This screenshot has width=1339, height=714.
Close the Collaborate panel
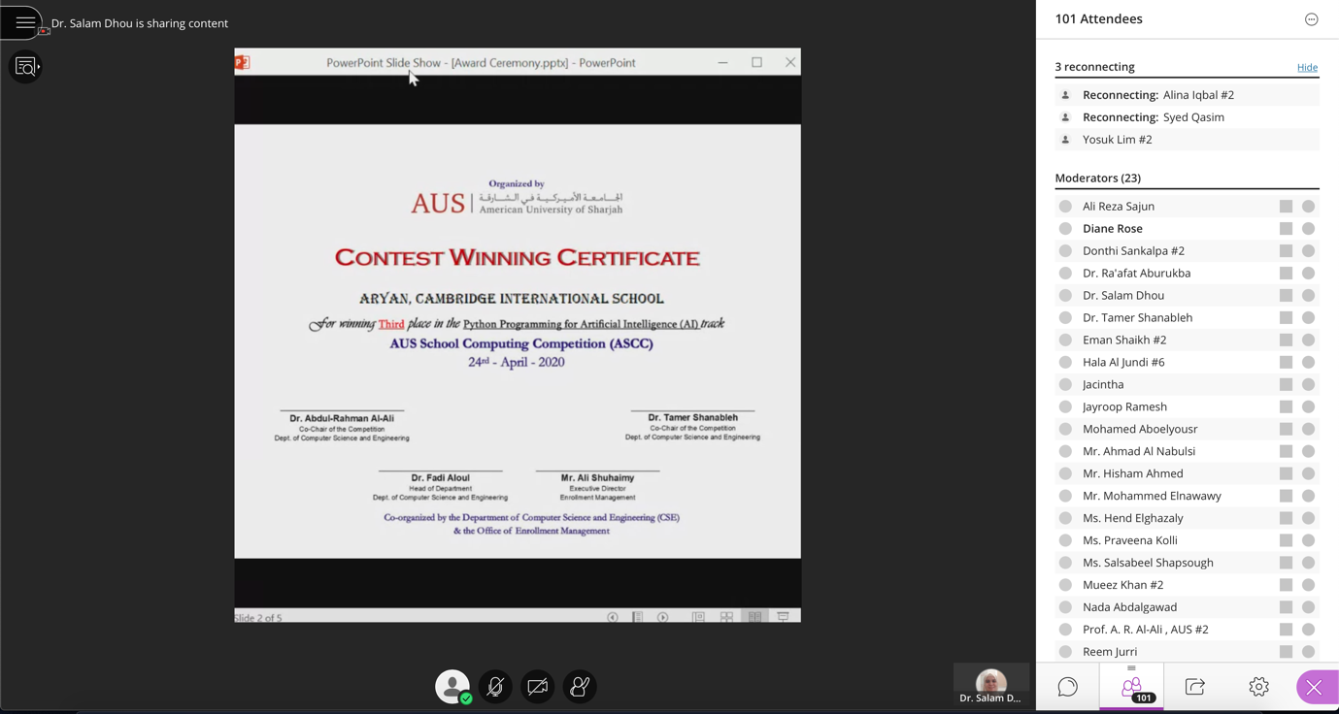1314,687
